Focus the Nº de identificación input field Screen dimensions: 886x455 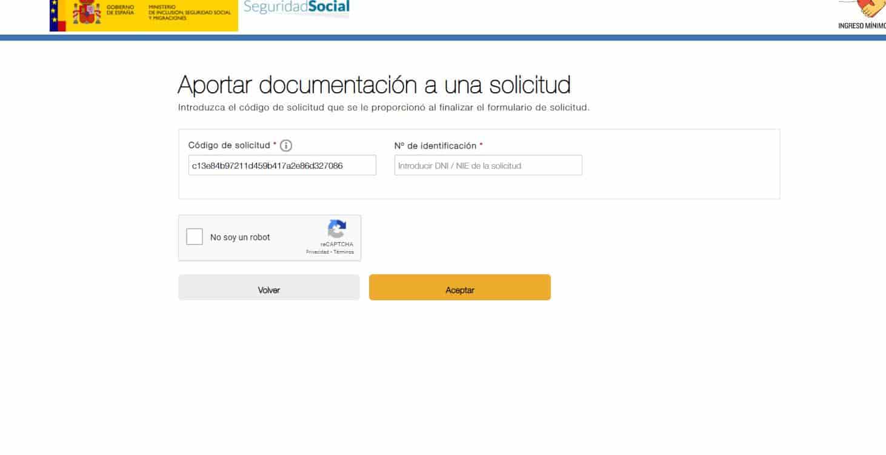(x=488, y=165)
